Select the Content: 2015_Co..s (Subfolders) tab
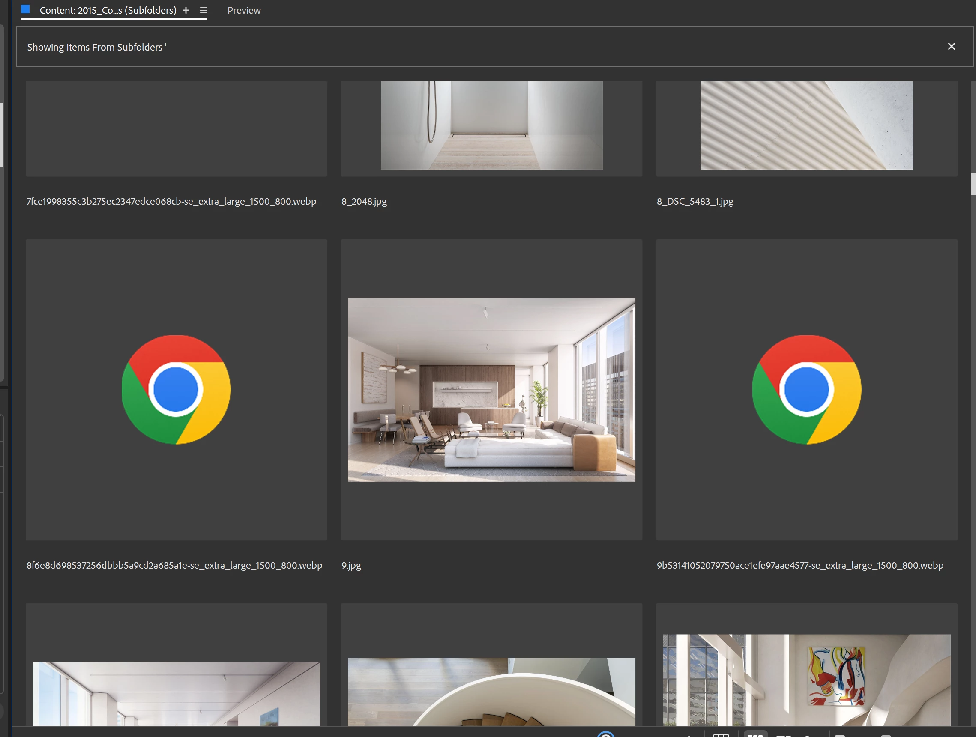The height and width of the screenshot is (737, 976). (x=108, y=10)
